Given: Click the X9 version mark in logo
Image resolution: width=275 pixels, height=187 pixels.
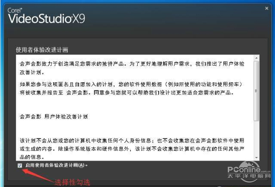Looking at the screenshot, I should 79,18.
